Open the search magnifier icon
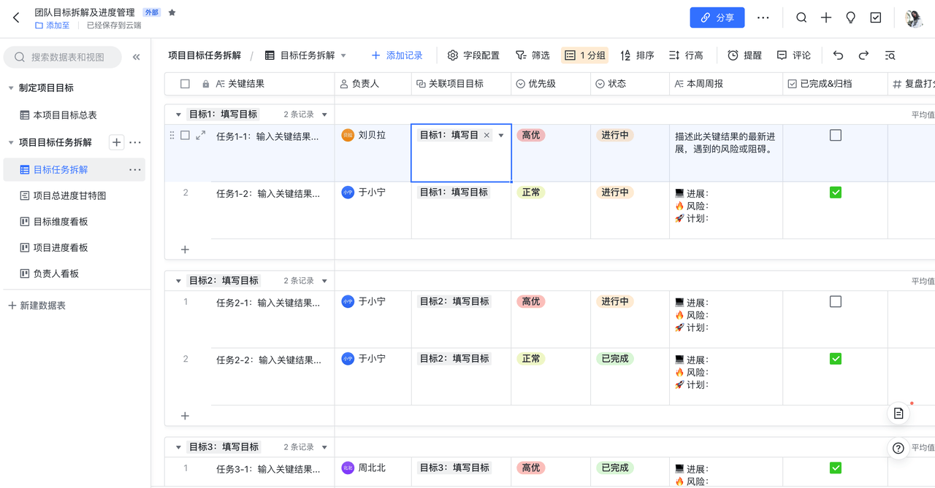Viewport: 935px width, 488px height. tap(801, 18)
